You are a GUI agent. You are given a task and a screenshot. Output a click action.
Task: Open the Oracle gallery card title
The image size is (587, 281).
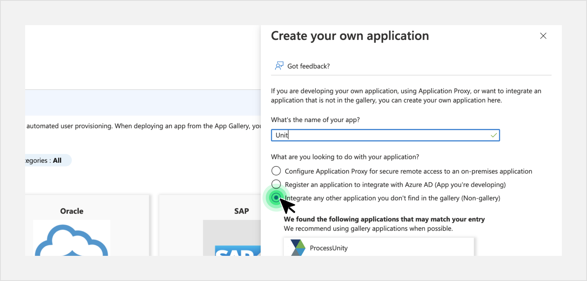[72, 211]
